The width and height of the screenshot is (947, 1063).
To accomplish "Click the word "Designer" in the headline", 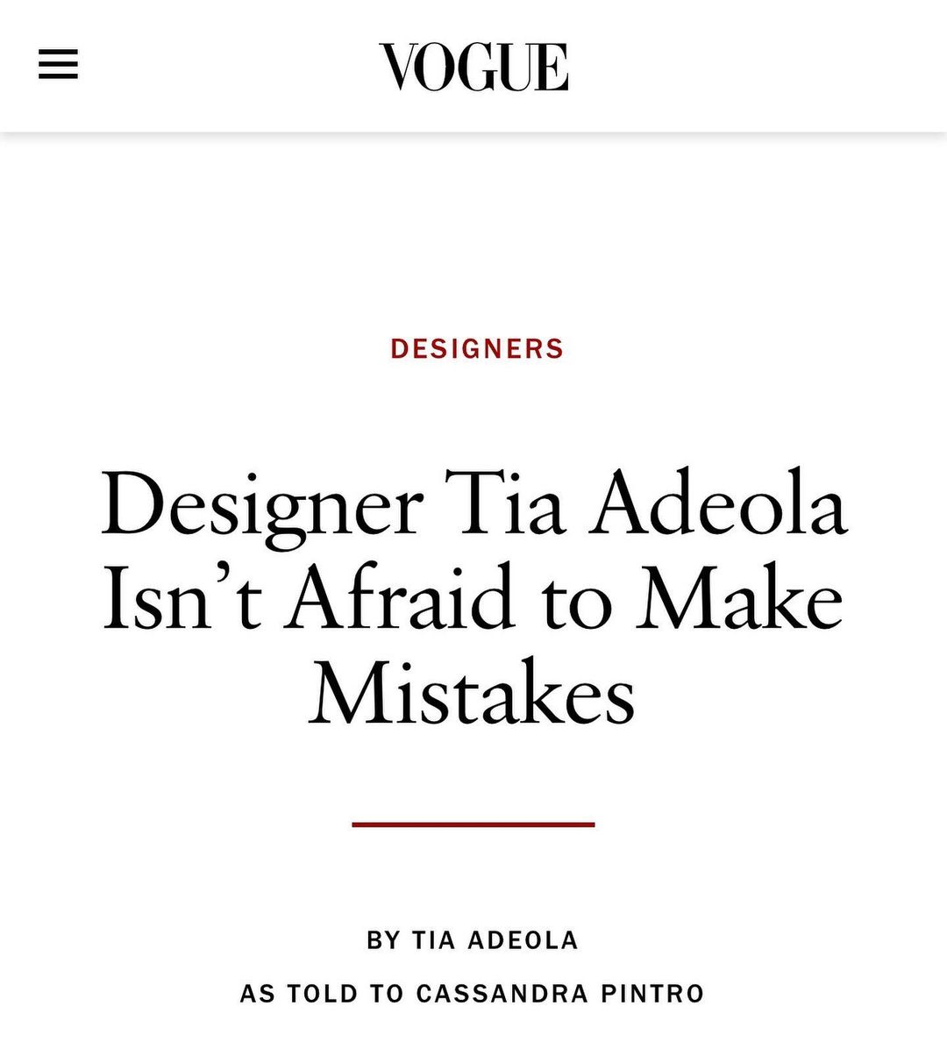I will point(262,506).
